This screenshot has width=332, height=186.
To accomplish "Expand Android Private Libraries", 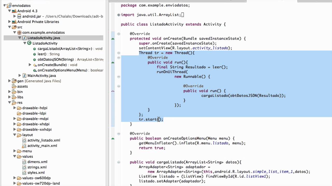I will coord(10,22).
